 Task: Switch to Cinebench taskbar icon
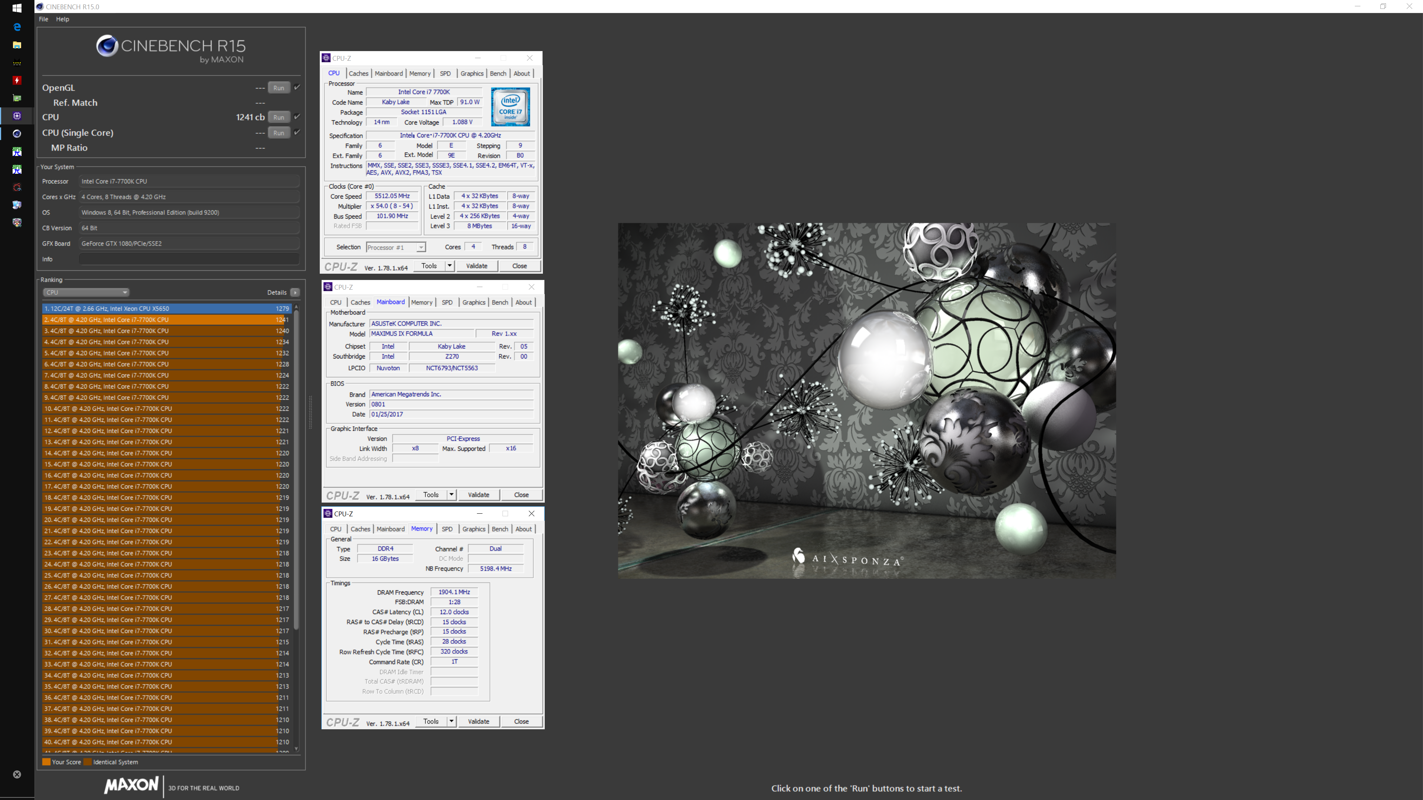[17, 134]
